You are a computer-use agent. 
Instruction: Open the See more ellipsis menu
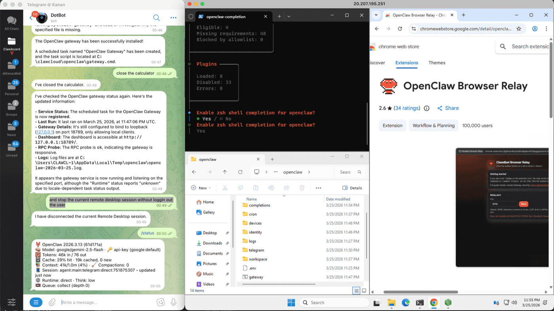tap(318, 188)
